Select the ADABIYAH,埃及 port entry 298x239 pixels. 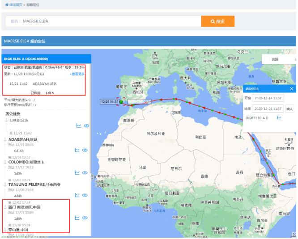pos(23,139)
